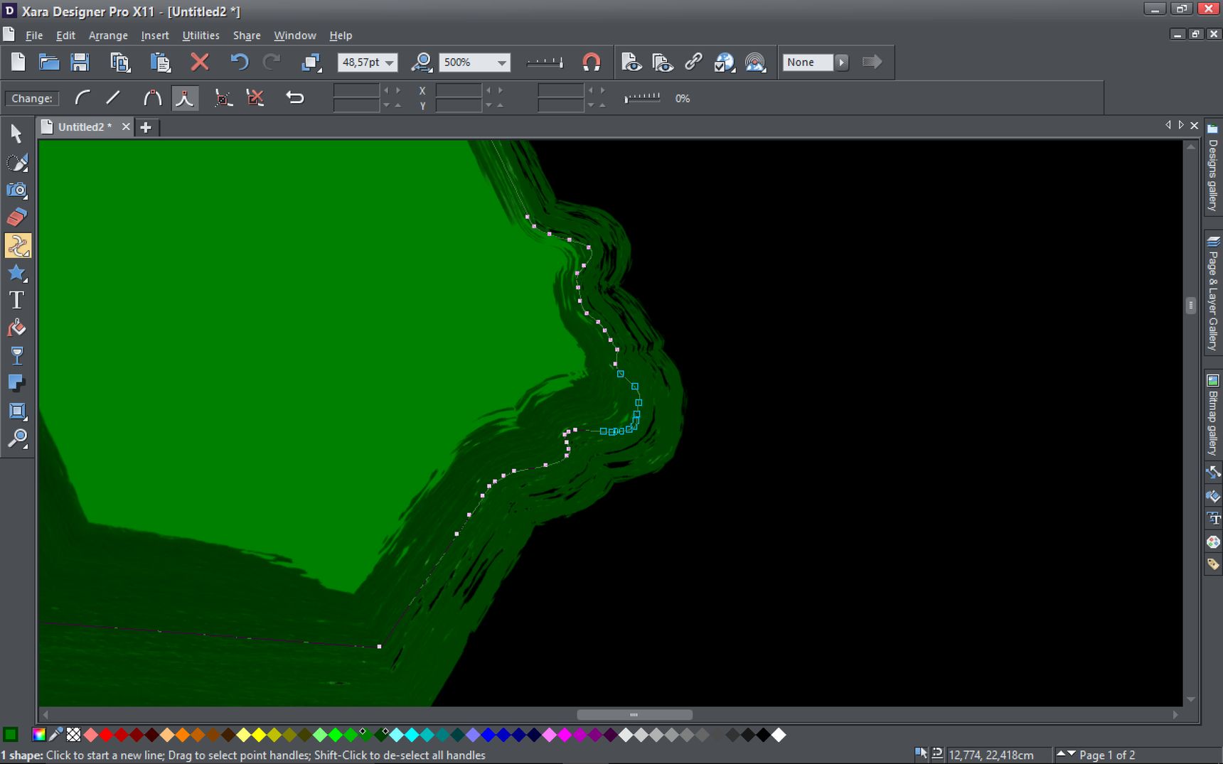Open line width 48,57pt dropdown
Image resolution: width=1223 pixels, height=764 pixels.
coord(390,63)
